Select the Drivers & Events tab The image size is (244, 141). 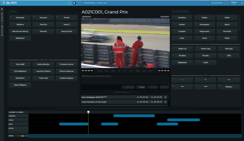pyautogui.click(x=180, y=11)
